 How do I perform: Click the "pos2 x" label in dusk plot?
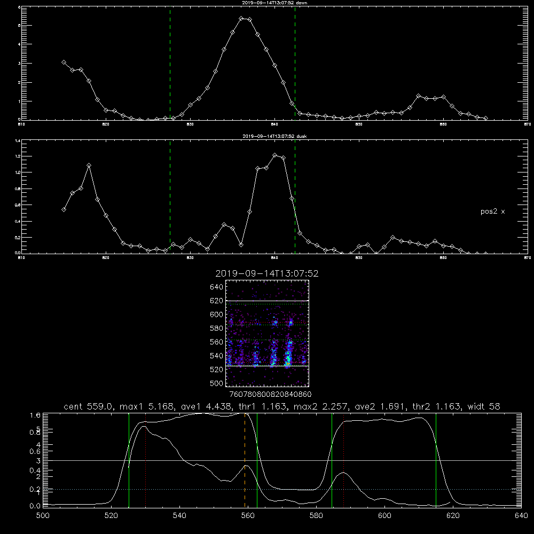tap(492, 211)
